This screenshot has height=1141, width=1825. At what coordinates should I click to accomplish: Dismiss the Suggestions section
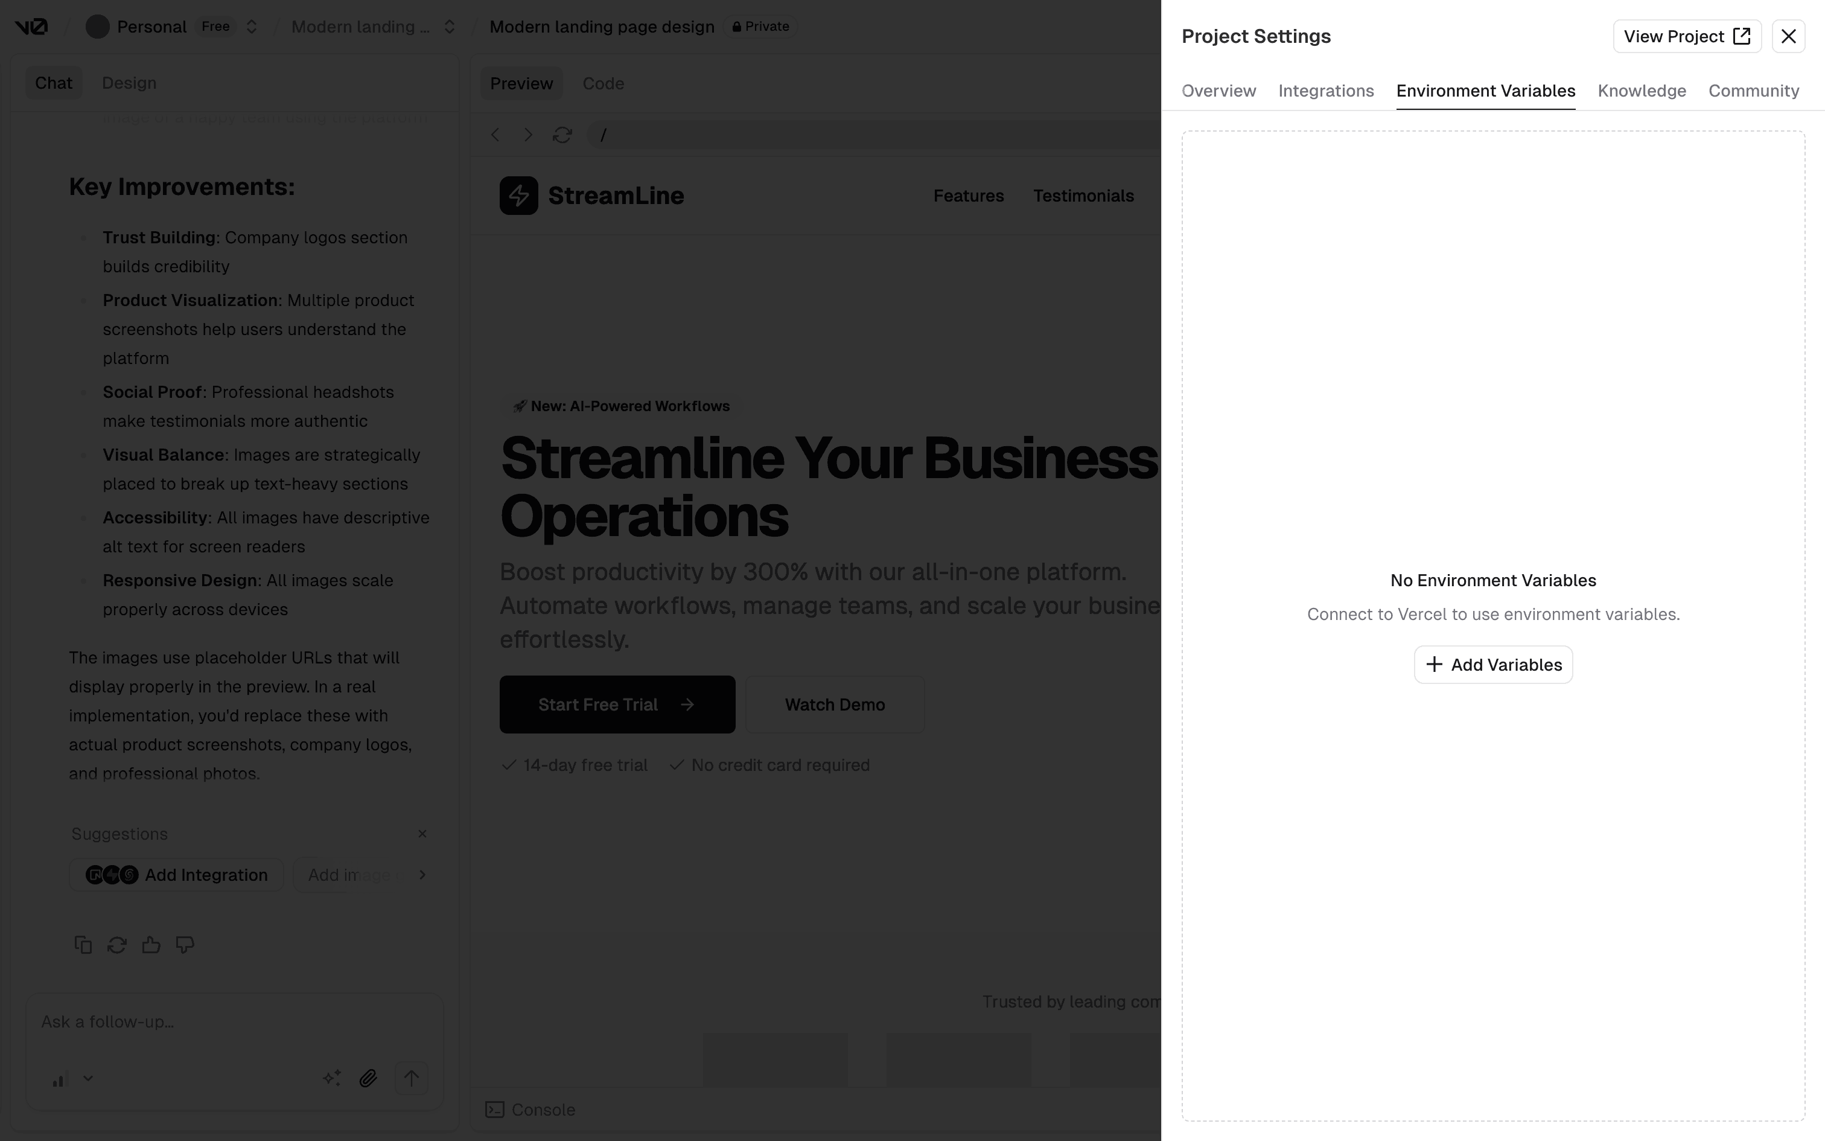click(x=422, y=834)
